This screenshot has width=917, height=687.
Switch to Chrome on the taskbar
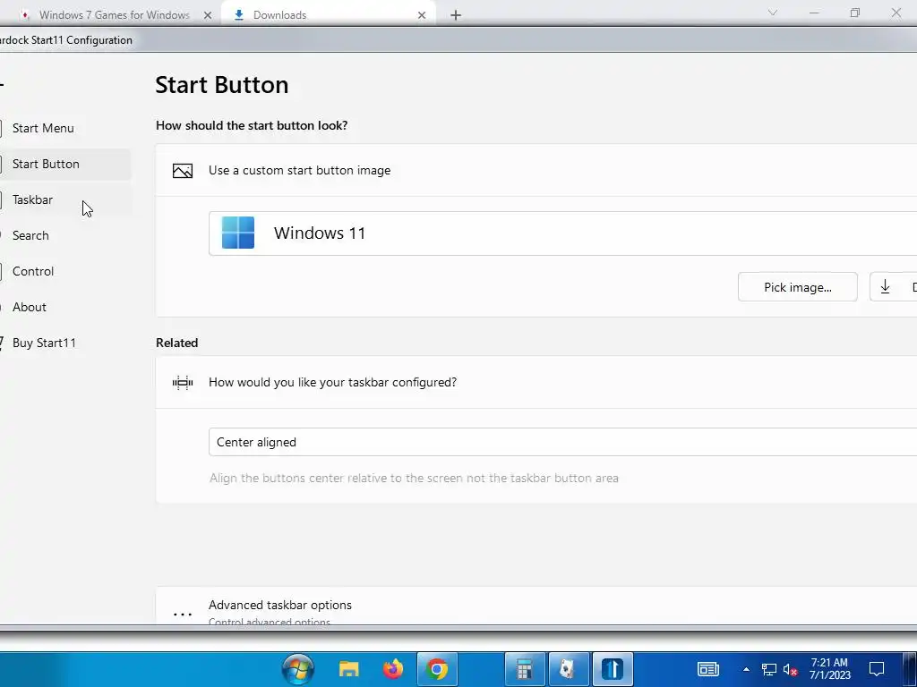coord(437,669)
